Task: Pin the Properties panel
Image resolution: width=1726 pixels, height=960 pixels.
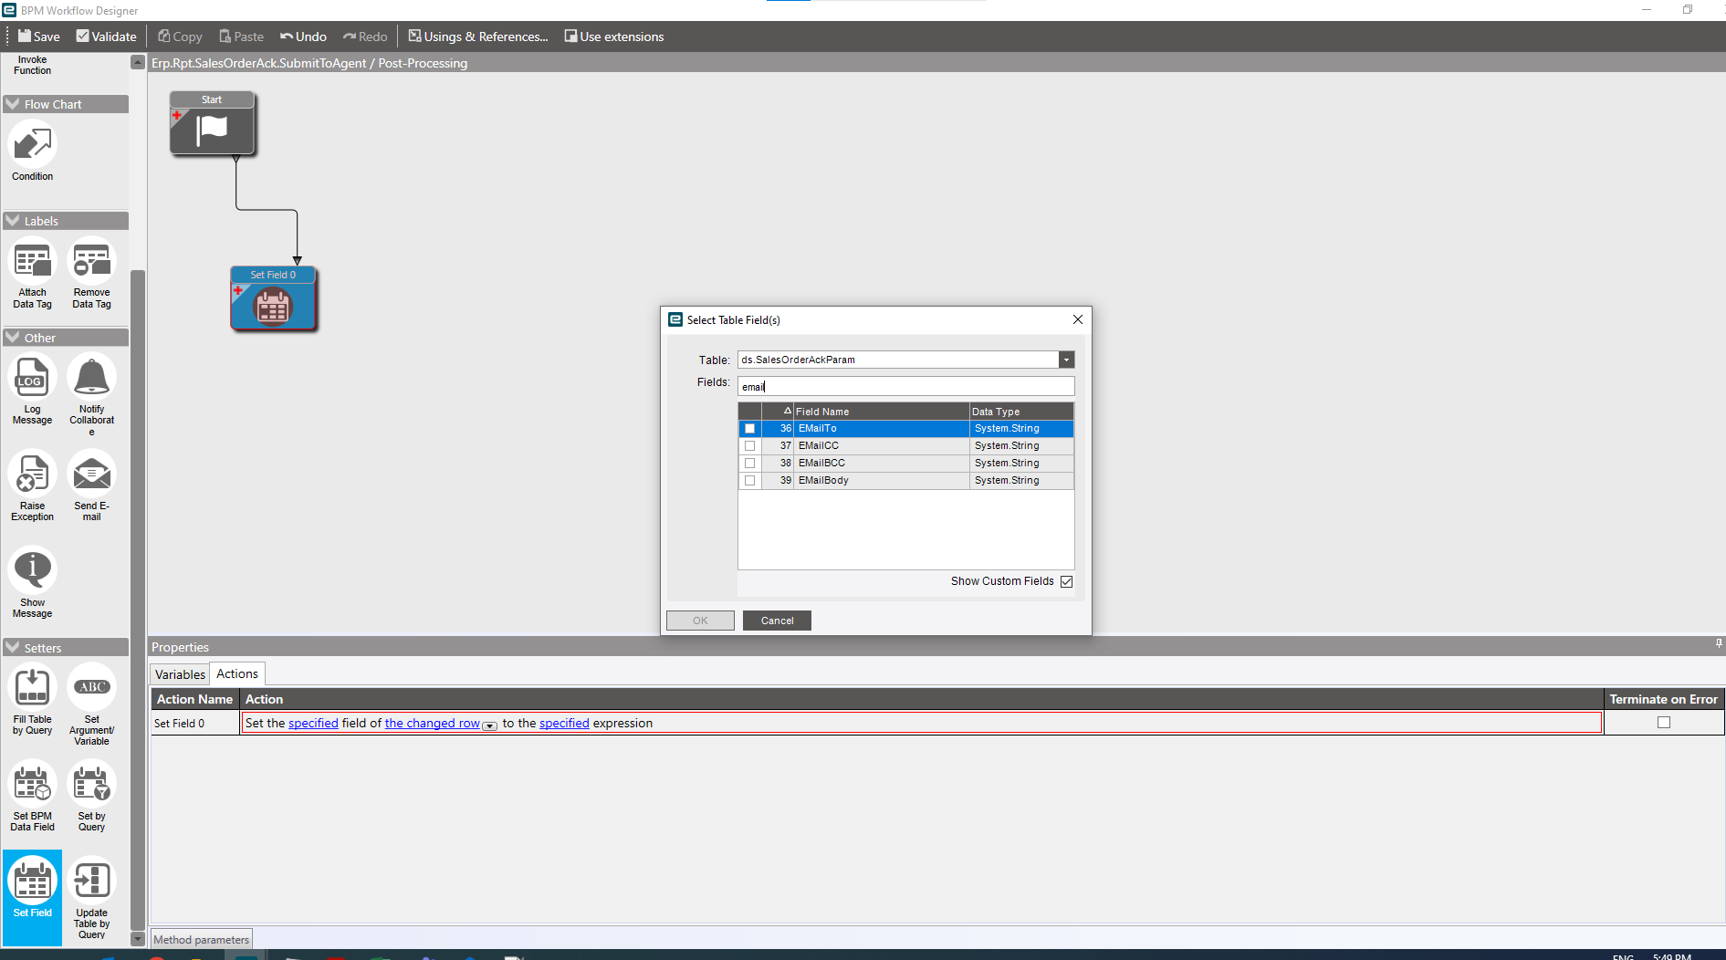Action: tap(1719, 644)
